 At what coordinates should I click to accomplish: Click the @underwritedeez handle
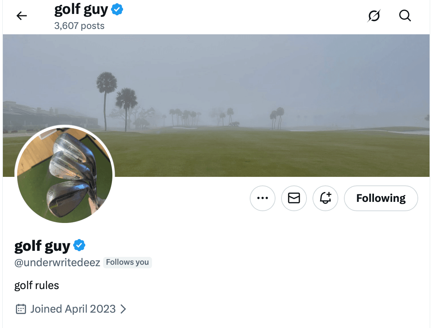point(57,263)
